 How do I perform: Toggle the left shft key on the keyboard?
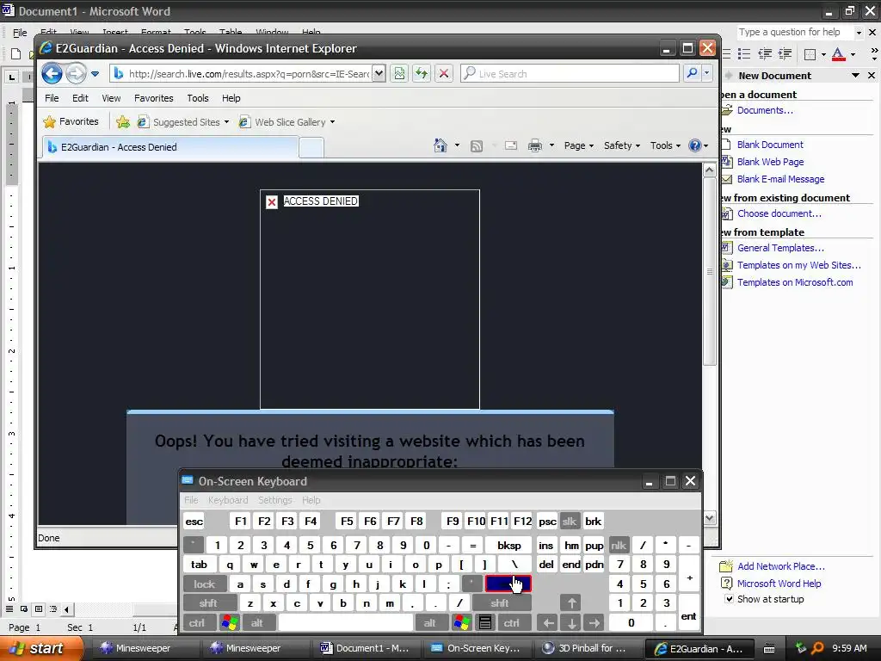point(208,603)
